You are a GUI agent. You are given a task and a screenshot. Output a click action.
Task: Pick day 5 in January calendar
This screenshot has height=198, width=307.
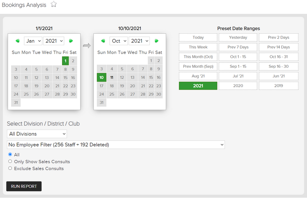tap(36, 69)
